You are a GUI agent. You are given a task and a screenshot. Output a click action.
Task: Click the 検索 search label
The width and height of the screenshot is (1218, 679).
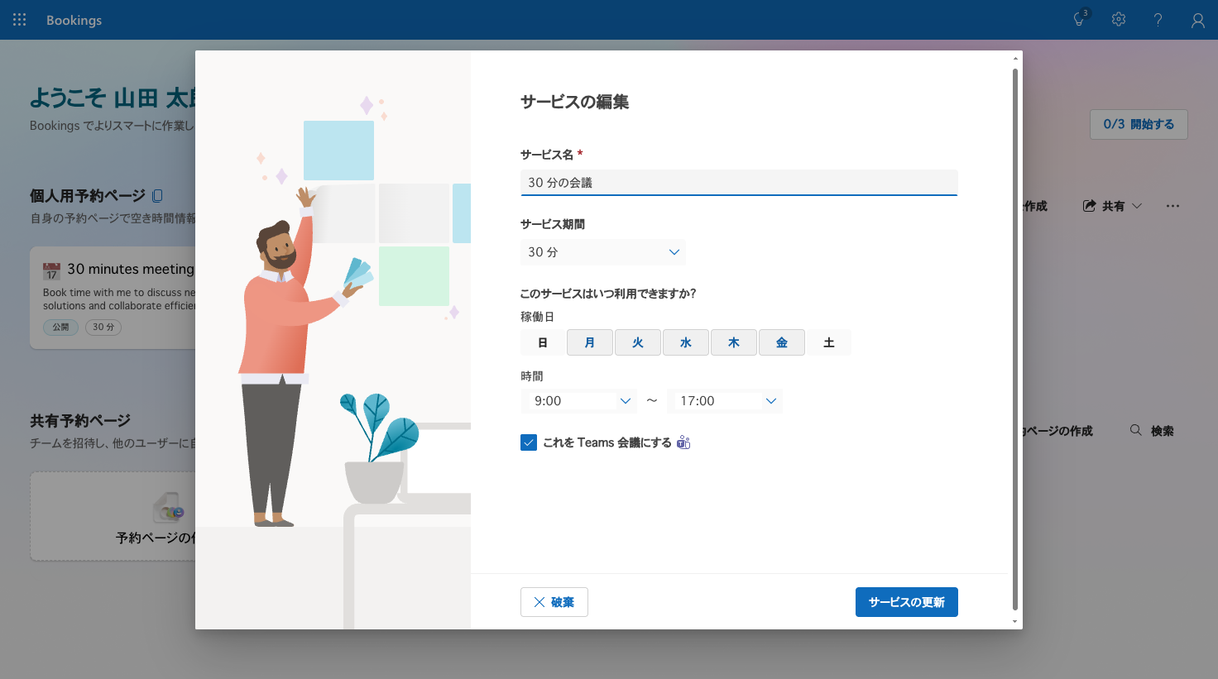[1163, 431]
